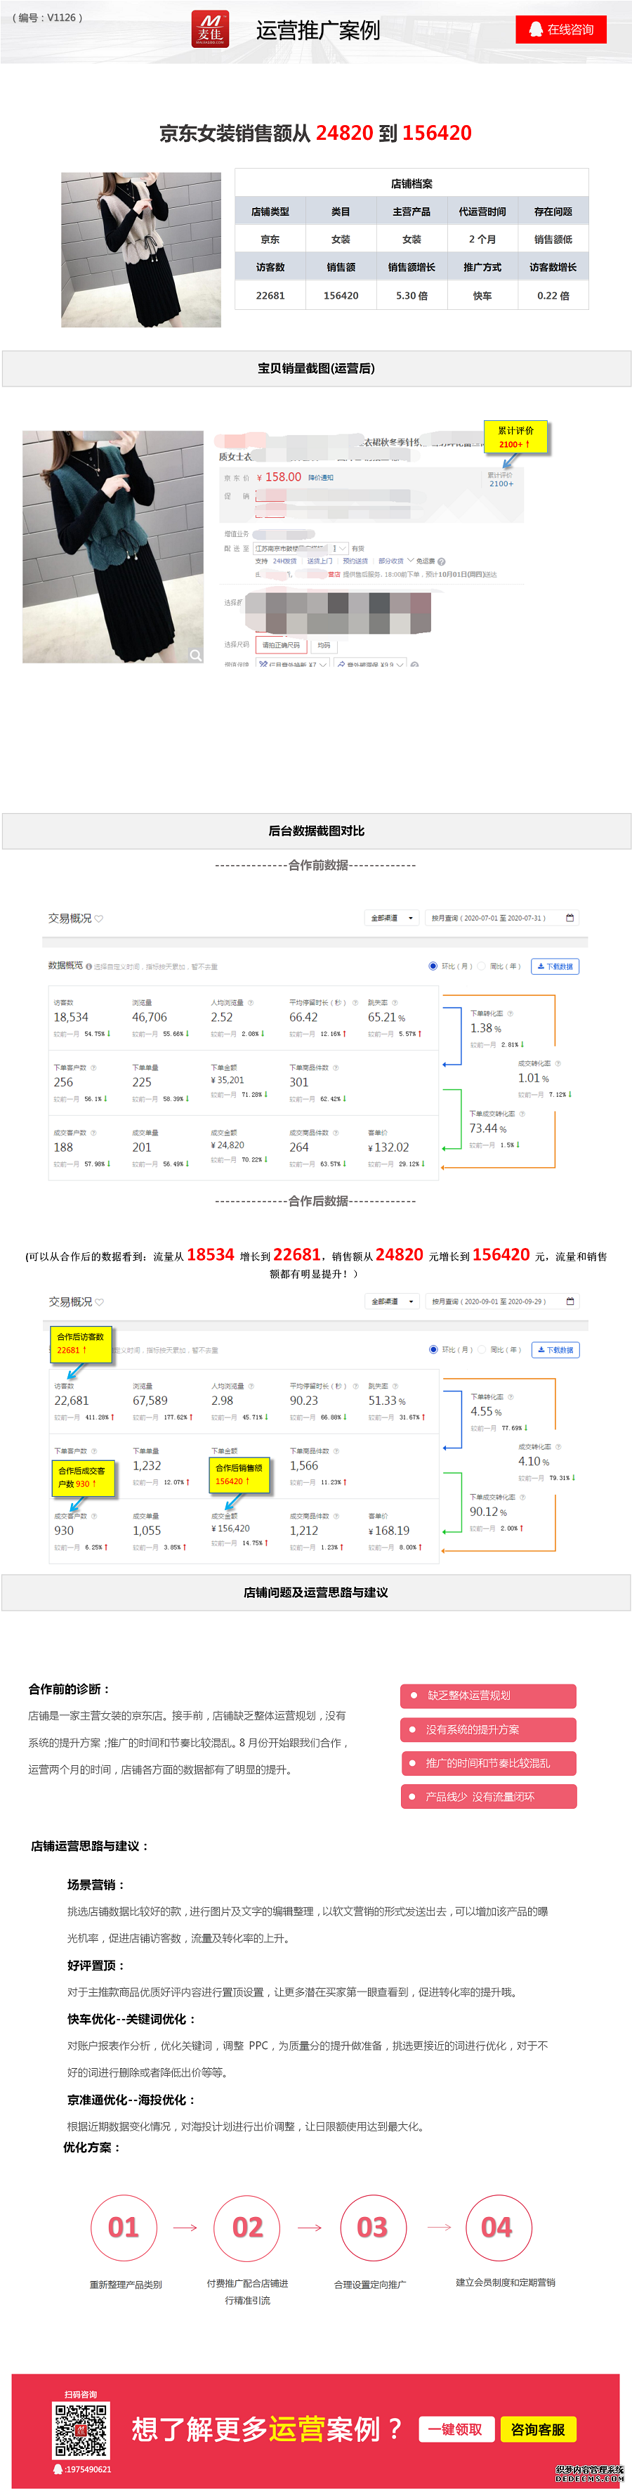Open the 2020-07-01 至 2020-07-31 date range picker

pos(502,918)
